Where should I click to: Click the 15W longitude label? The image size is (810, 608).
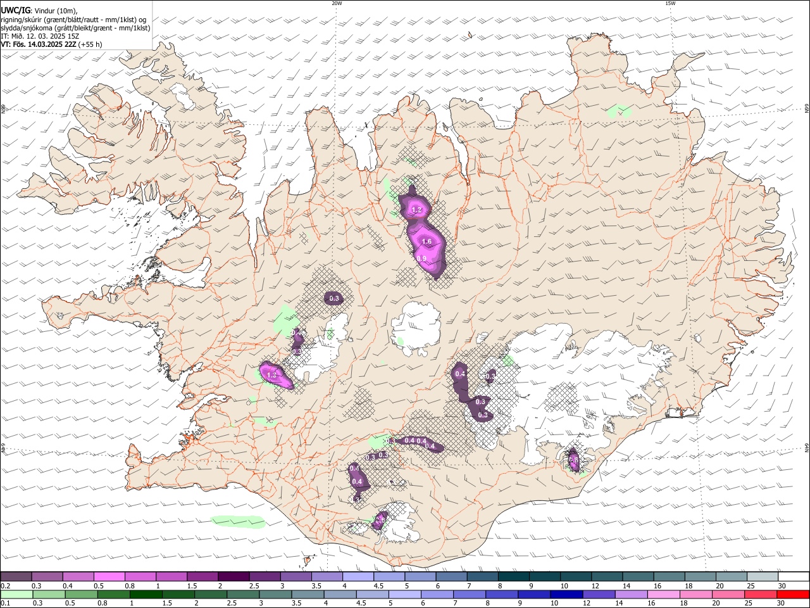[x=670, y=3]
